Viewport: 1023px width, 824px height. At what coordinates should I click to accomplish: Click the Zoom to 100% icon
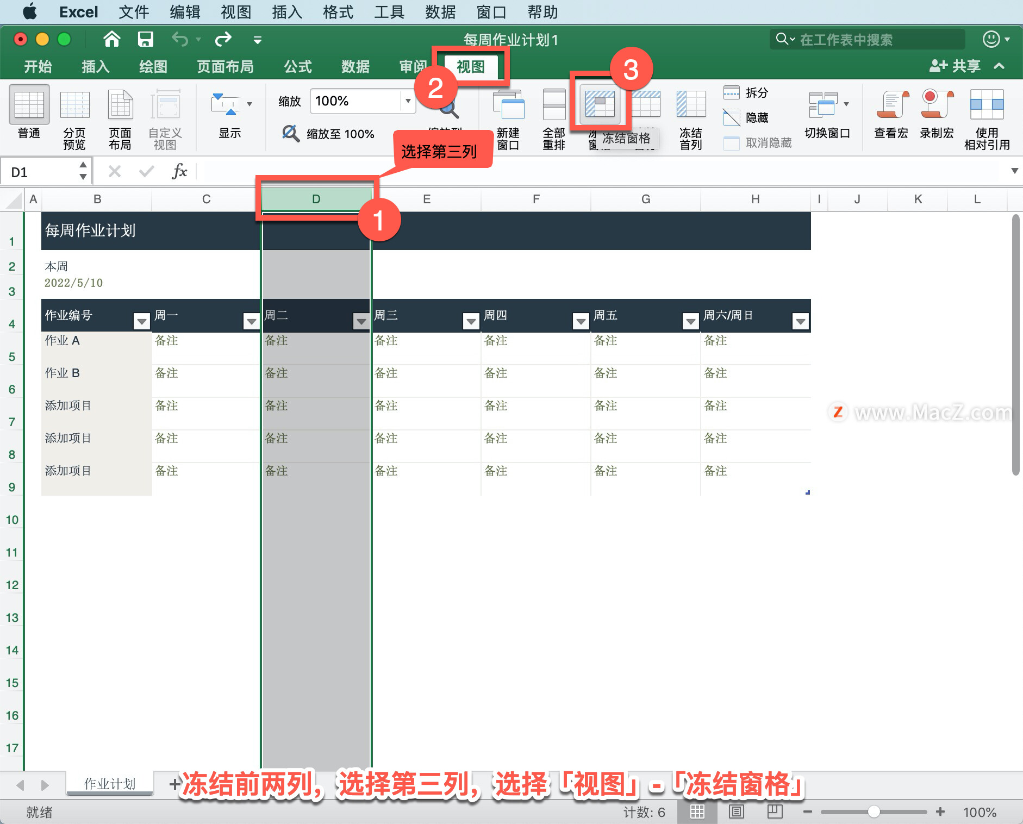pos(291,133)
